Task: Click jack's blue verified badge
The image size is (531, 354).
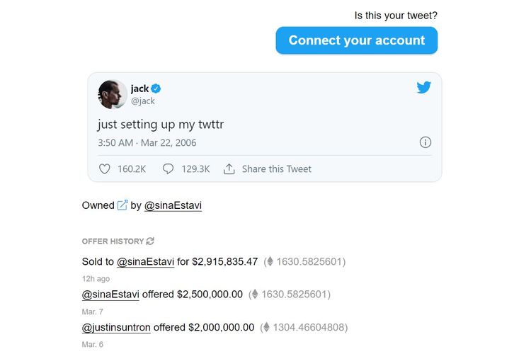Action: (x=156, y=88)
